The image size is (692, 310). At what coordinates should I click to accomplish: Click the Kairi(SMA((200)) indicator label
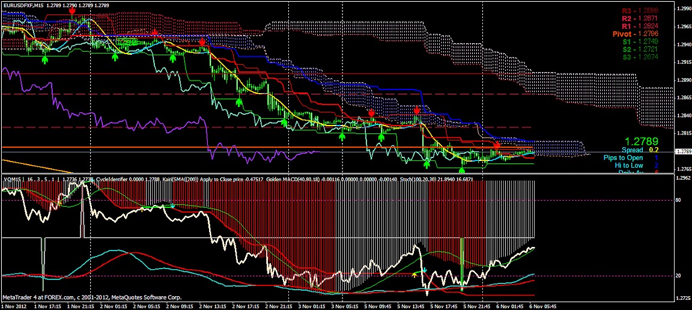181,179
